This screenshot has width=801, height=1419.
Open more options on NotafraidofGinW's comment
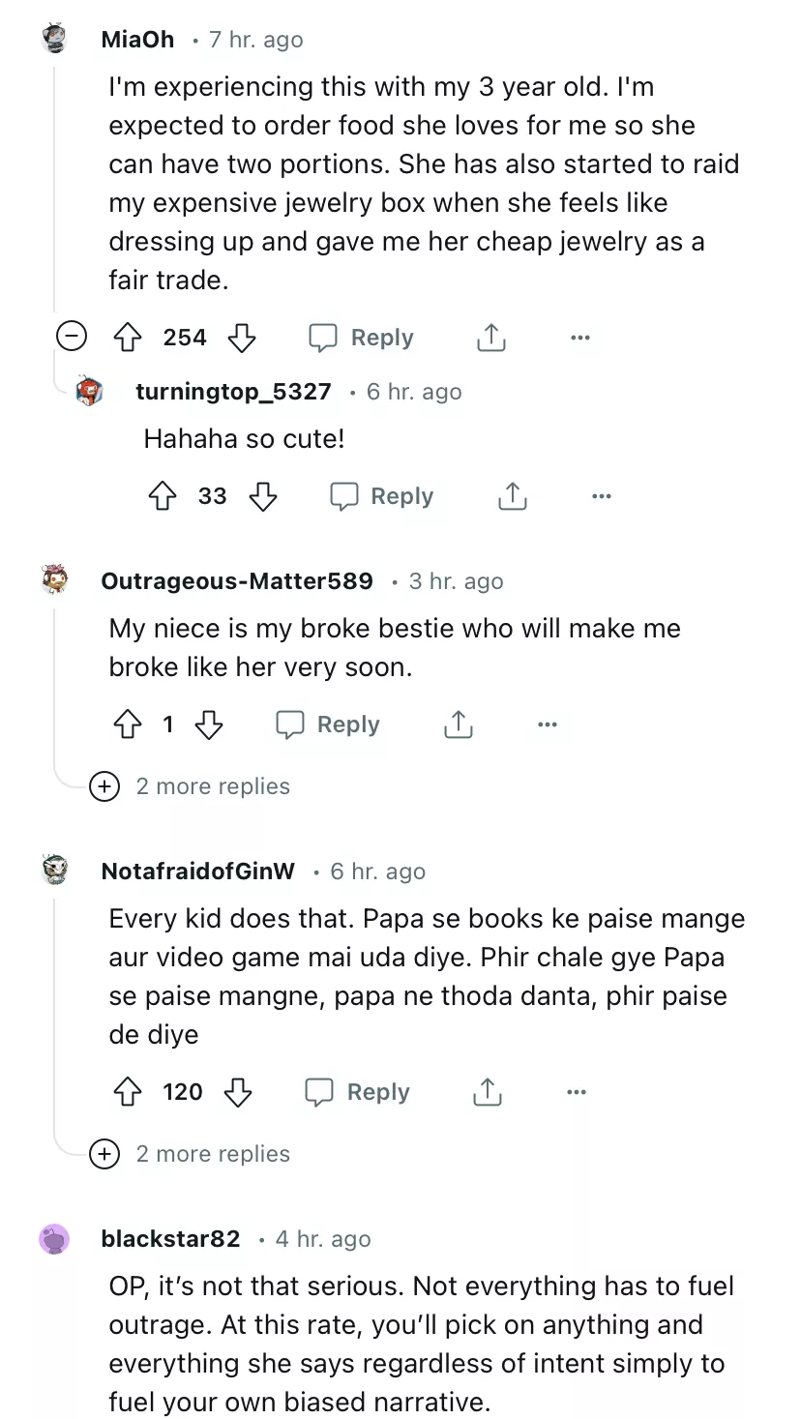[577, 1092]
